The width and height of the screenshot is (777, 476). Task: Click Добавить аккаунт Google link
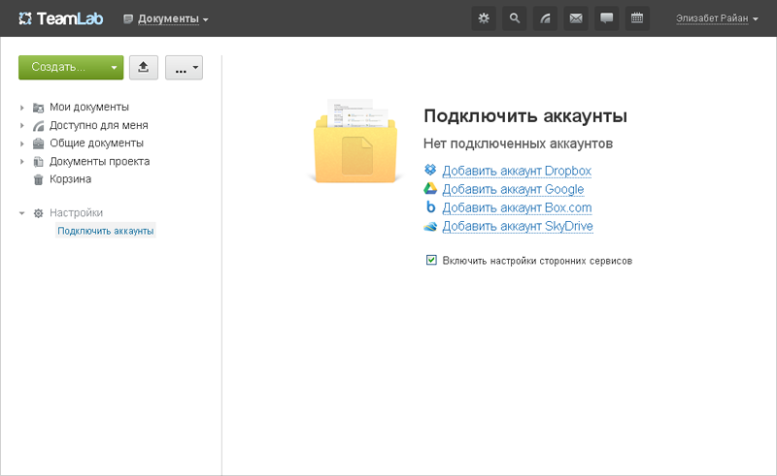pos(513,189)
